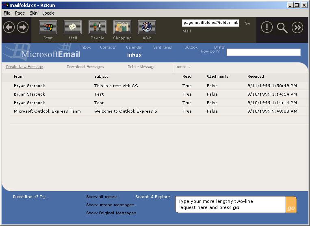Click Delete Message
The image size is (310, 226).
[x=141, y=67]
